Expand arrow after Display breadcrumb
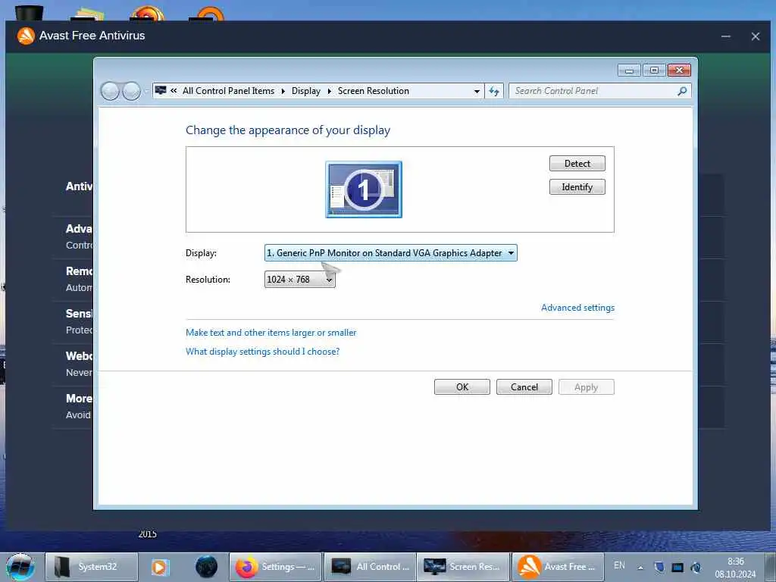This screenshot has width=776, height=582. click(x=330, y=91)
